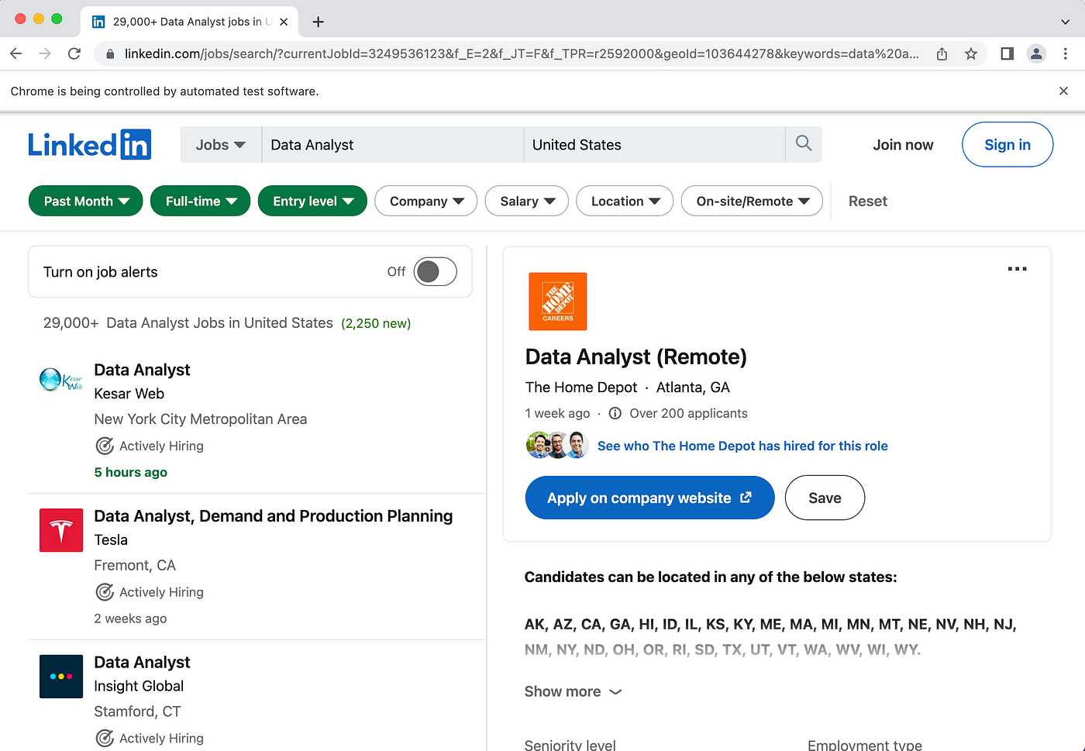Open Insight Global Data Analyst job
This screenshot has height=751, width=1085.
142,662
